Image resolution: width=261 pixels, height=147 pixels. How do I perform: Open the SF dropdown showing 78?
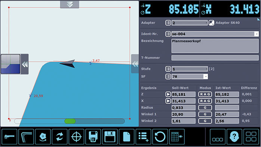click(x=190, y=77)
